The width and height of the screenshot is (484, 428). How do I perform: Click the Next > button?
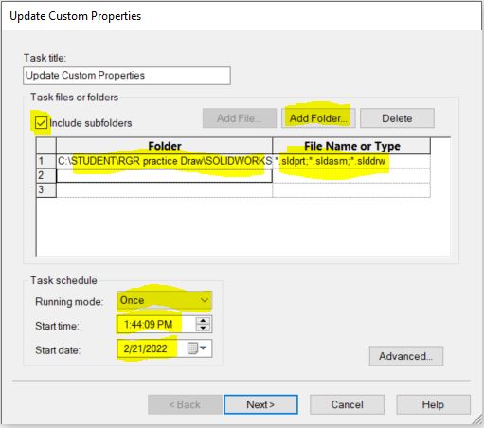pyautogui.click(x=260, y=404)
